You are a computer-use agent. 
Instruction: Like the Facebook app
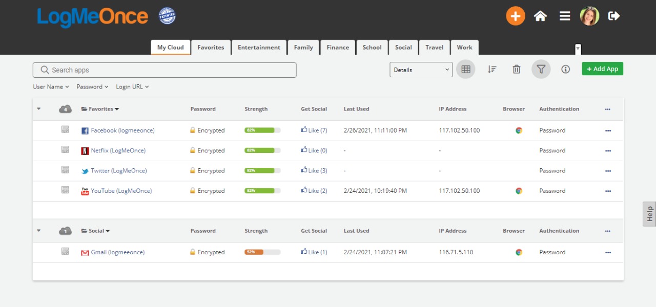pyautogui.click(x=314, y=130)
